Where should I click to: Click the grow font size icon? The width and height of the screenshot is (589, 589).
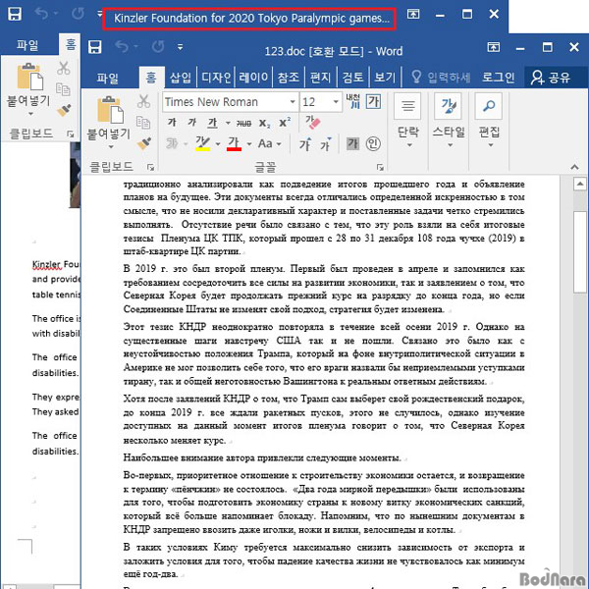click(304, 144)
